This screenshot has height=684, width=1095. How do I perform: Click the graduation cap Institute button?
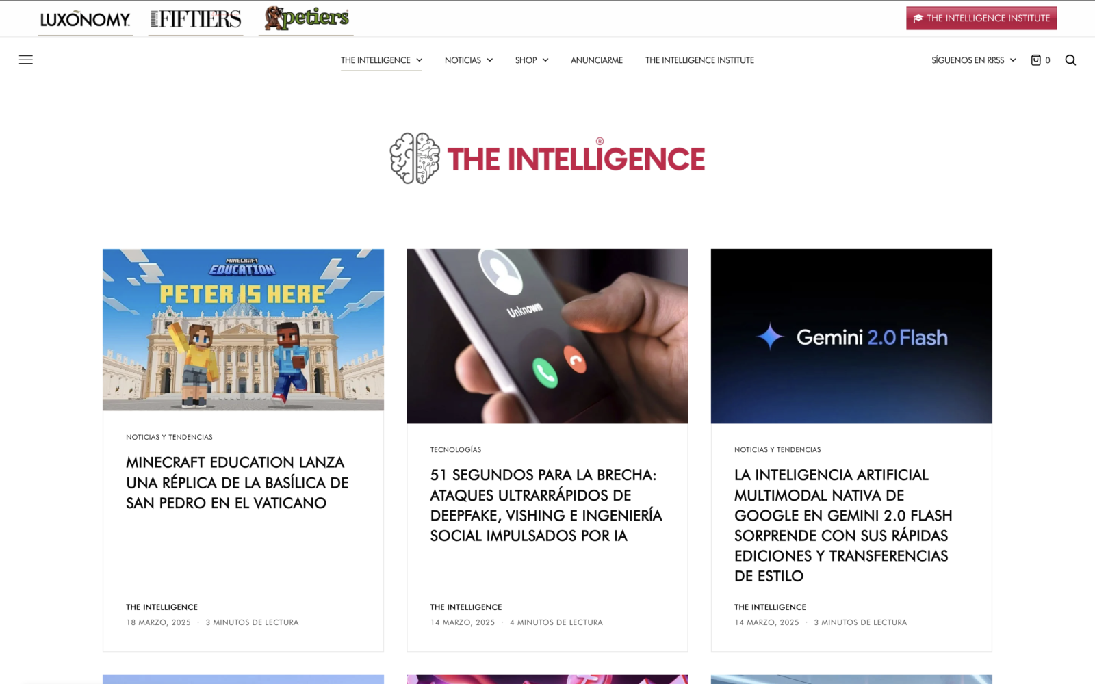tap(981, 18)
